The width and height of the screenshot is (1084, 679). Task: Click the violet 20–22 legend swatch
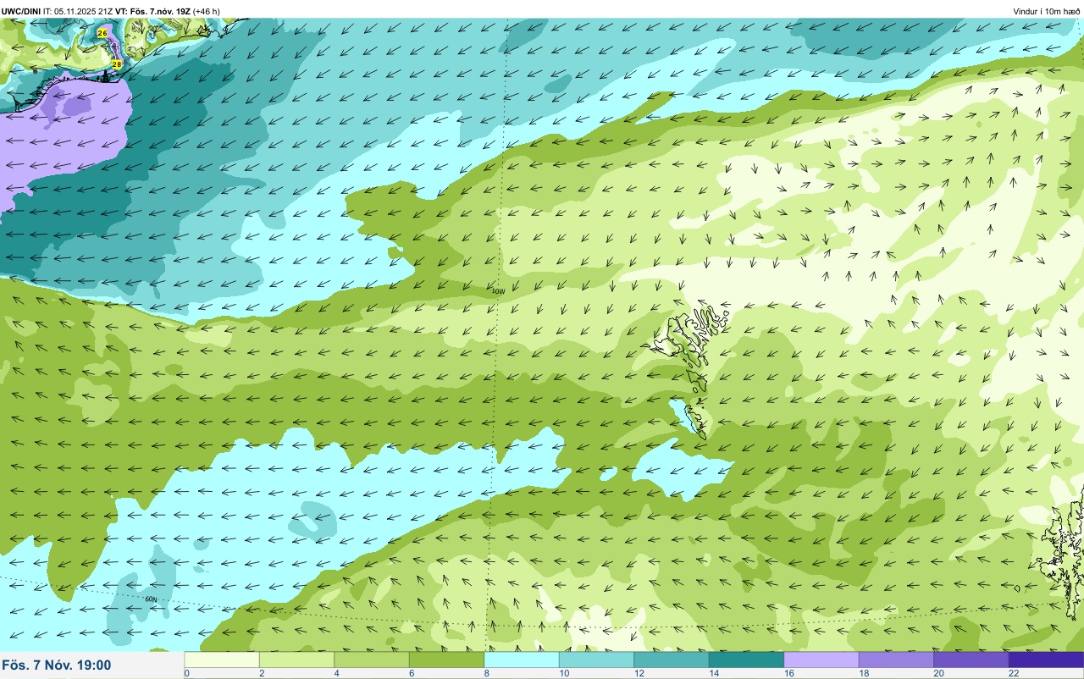click(x=971, y=660)
